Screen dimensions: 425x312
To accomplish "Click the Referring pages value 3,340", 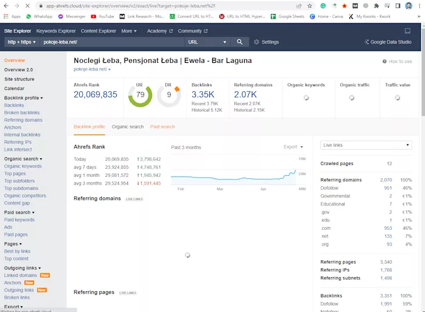I will [386, 262].
